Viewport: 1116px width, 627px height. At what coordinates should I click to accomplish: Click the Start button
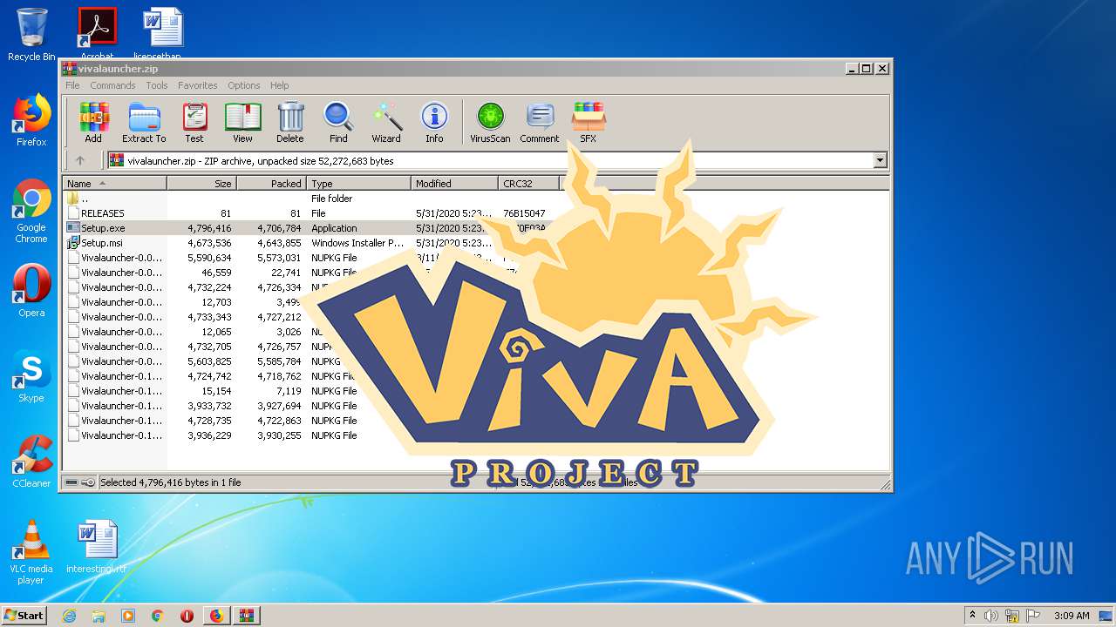pos(24,616)
